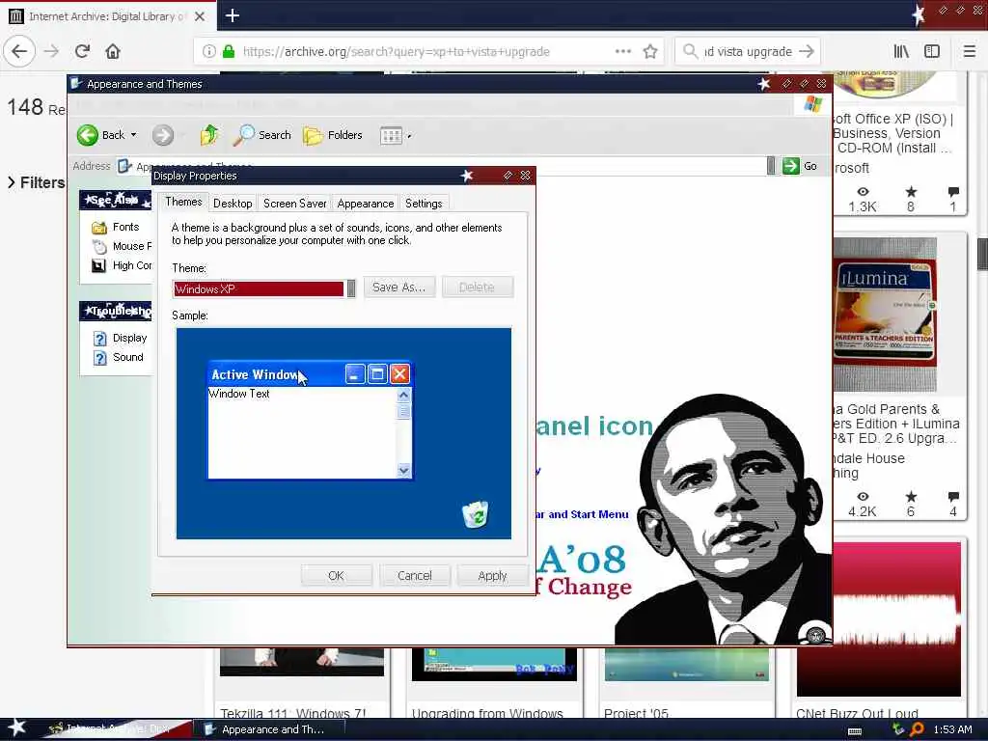988x741 pixels.
Task: Open address bar dropdown in Explorer
Action: click(x=771, y=166)
